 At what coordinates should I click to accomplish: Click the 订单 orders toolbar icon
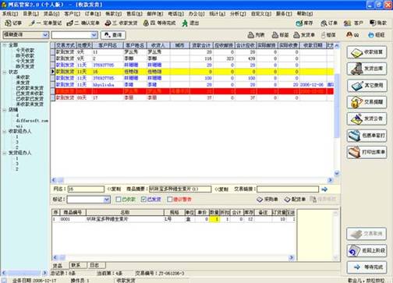pos(329,23)
